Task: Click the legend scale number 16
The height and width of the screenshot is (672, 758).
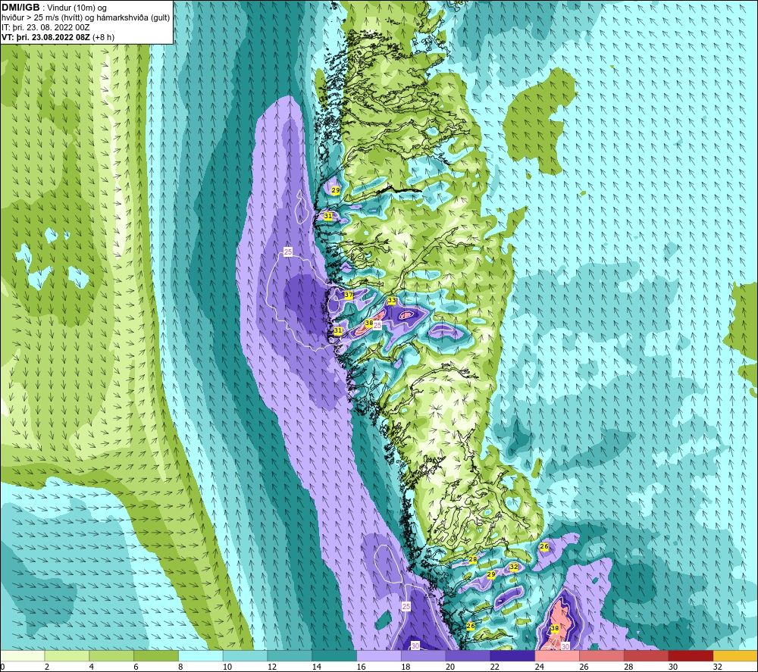Action: [361, 667]
